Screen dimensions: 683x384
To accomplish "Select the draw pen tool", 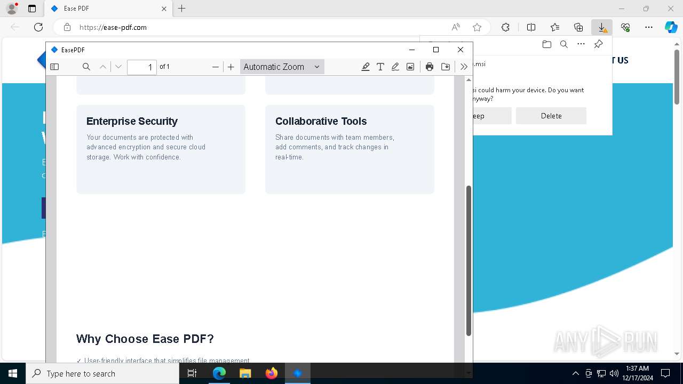I will (x=395, y=67).
